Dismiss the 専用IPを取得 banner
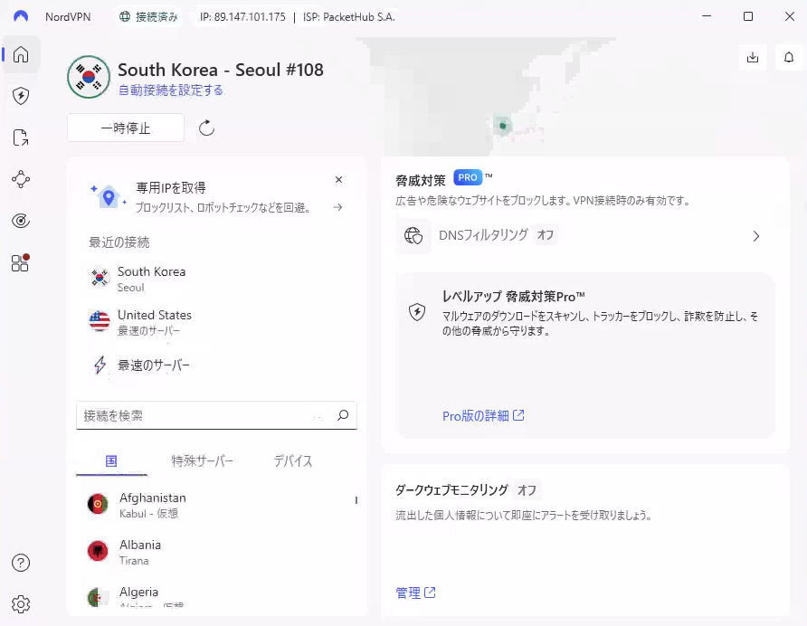 tap(338, 180)
